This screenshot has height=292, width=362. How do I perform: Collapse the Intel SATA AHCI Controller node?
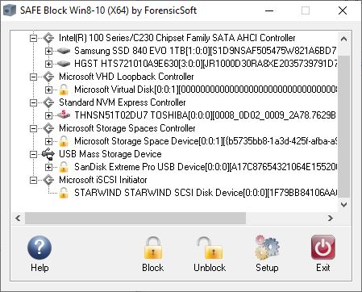[x=33, y=38]
